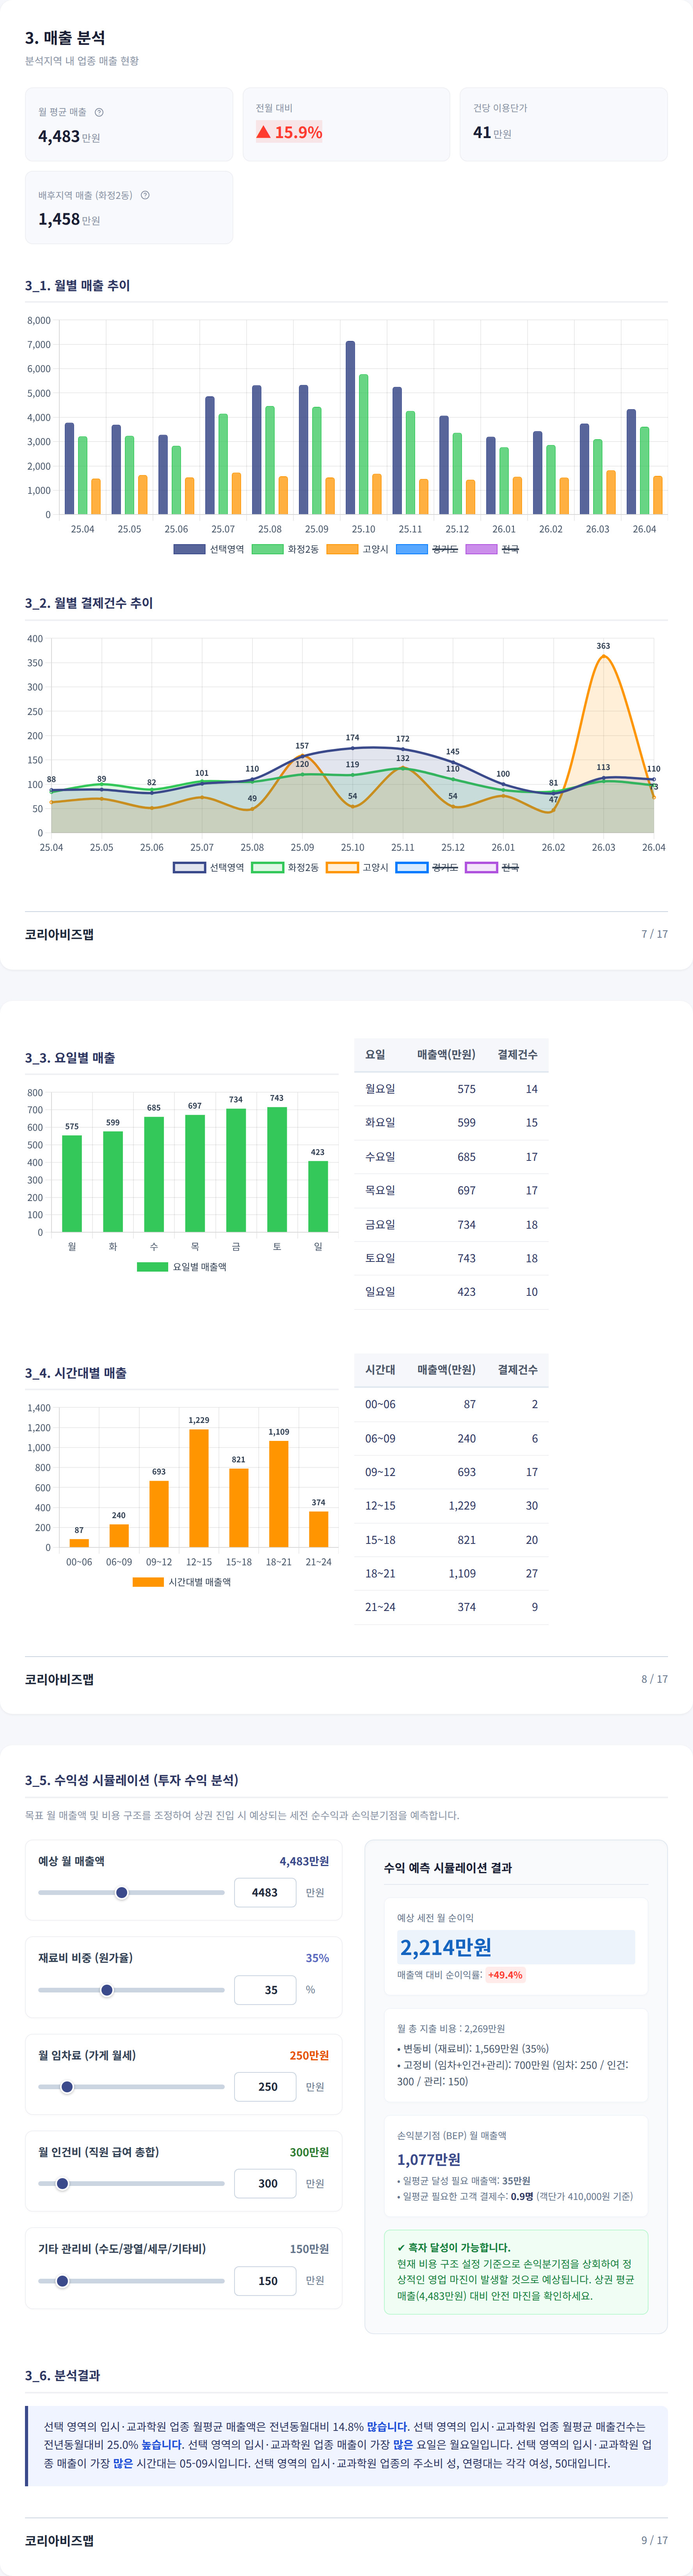Click the 목요일 row in weekday table
The image size is (693, 2576).
[451, 1191]
